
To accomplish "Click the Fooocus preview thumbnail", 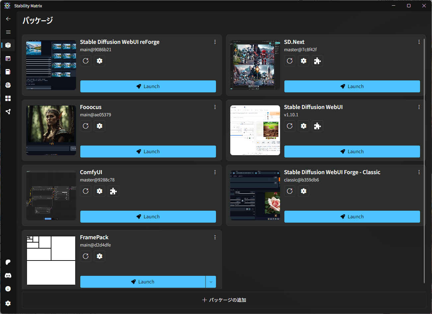I will click(51, 130).
